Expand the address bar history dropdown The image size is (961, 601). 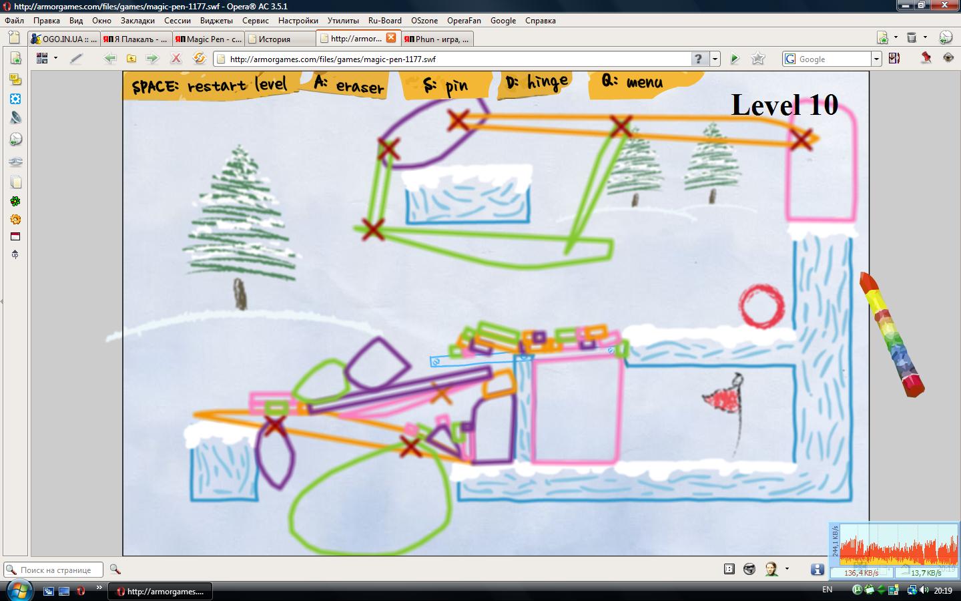point(715,59)
